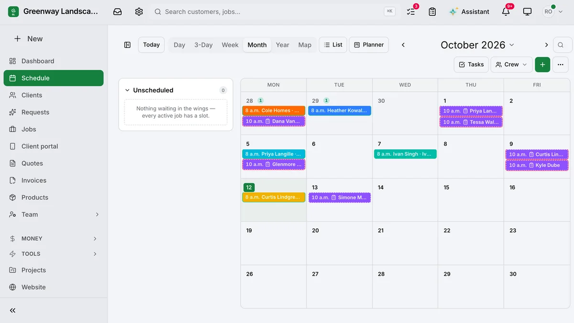This screenshot has height=323, width=574.
Task: Click the Today button
Action: (x=151, y=45)
